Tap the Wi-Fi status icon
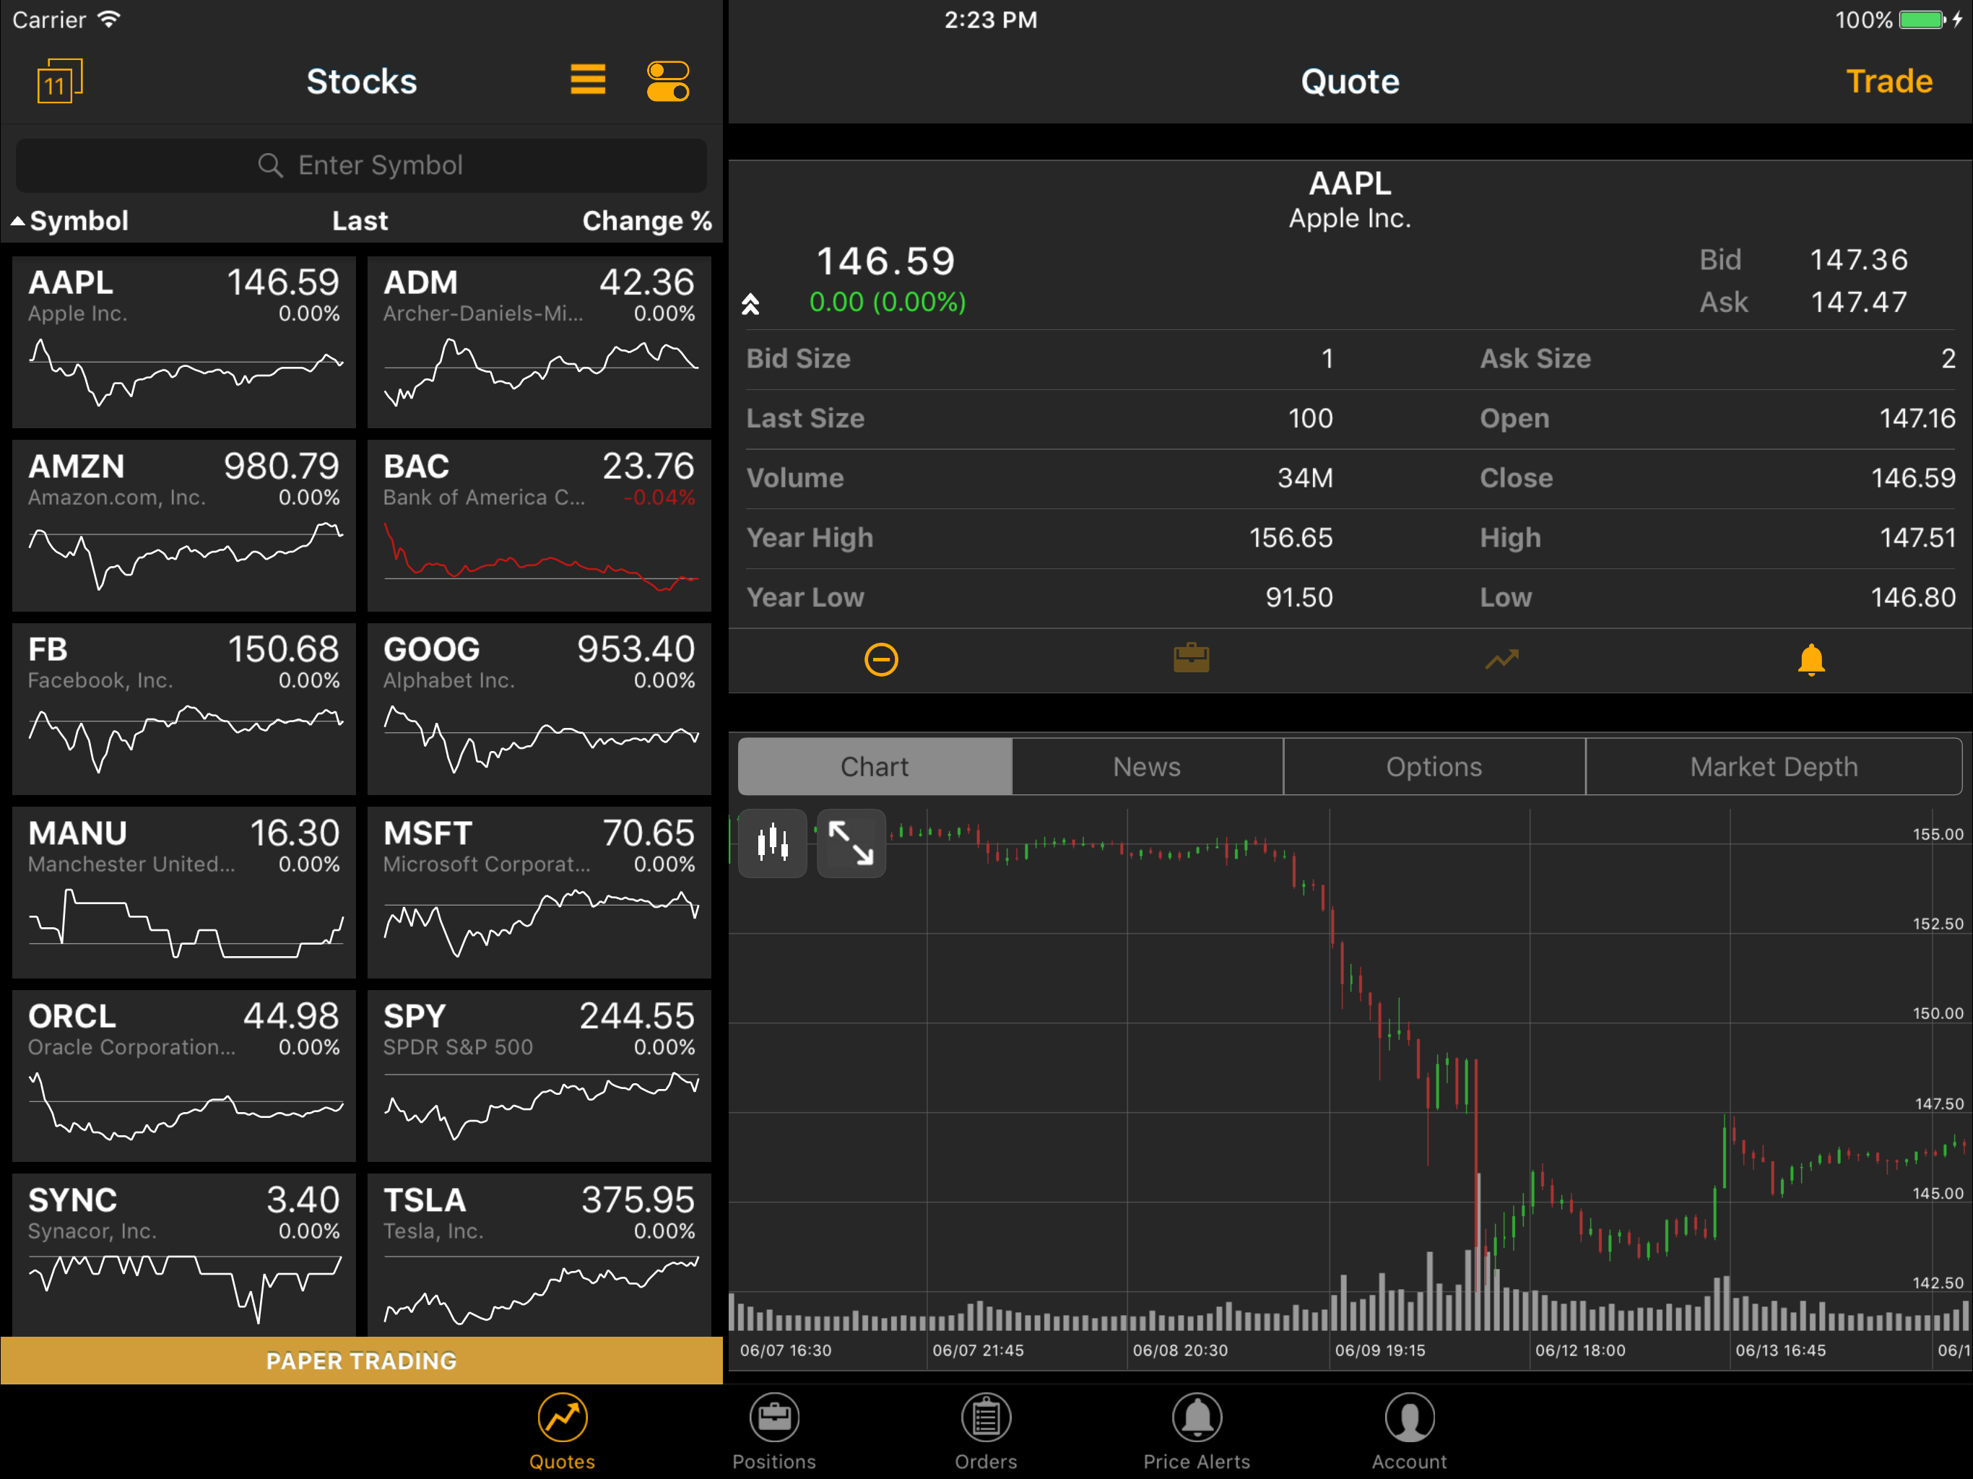The width and height of the screenshot is (1973, 1479). (108, 19)
